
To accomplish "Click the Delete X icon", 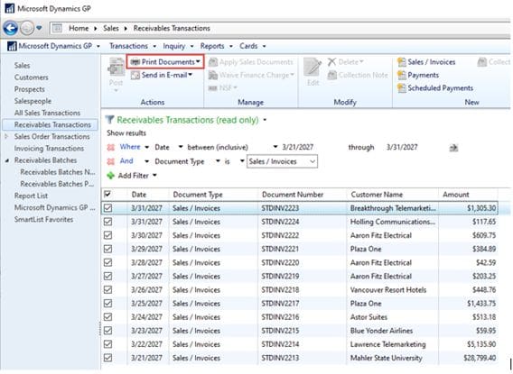I will tap(331, 61).
